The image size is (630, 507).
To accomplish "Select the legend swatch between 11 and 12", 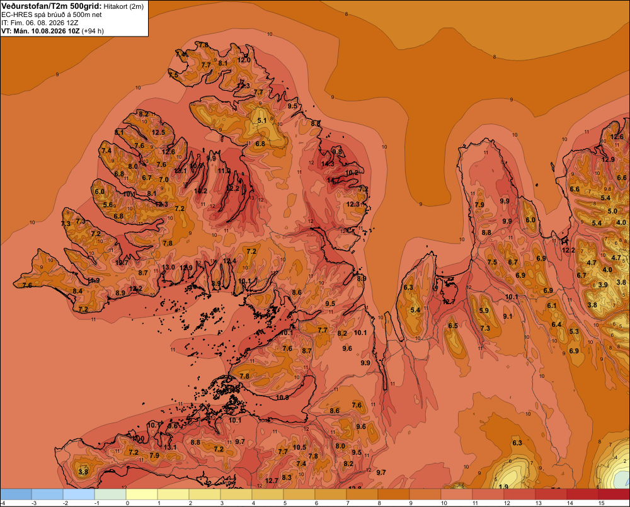I will tap(488, 494).
